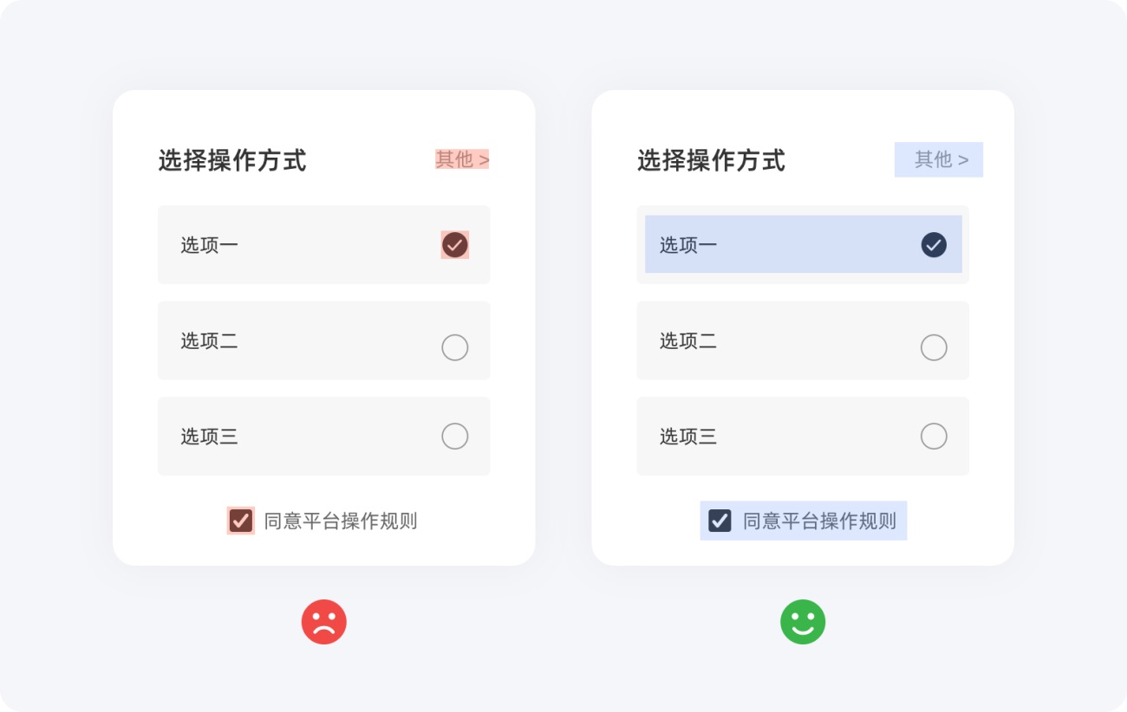The image size is (1127, 712).
Task: Uncheck the red-highlighted 同意平台操作规则 checkbox
Action: tap(240, 521)
